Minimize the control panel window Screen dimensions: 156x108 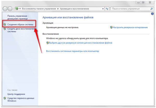[x=138, y=2]
